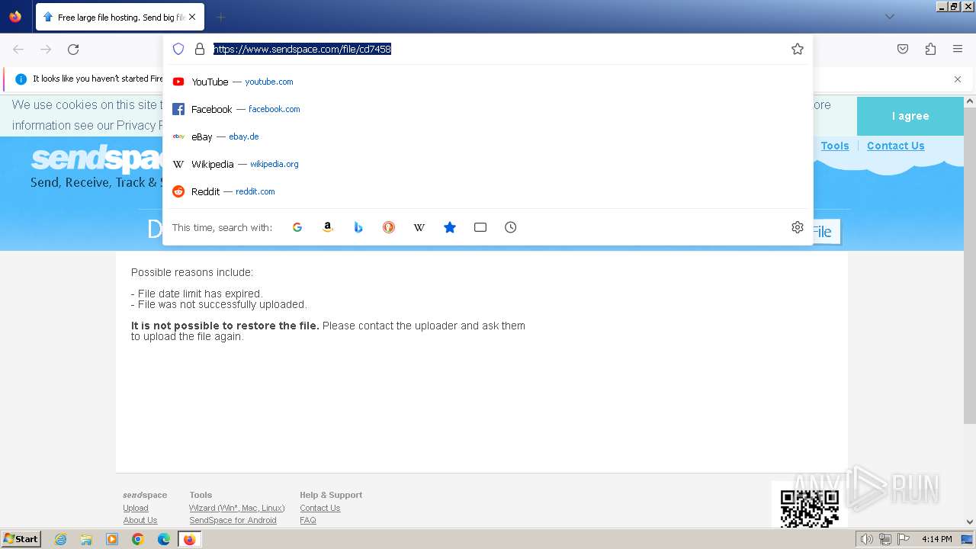Screen dimensions: 976x549
Task: Open search settings gear icon
Action: [x=798, y=227]
